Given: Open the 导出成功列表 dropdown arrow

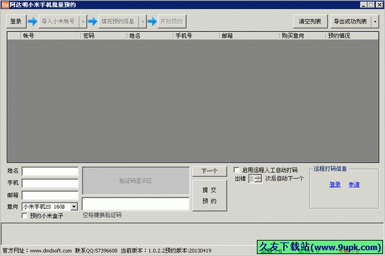Looking at the screenshot, I should 375,22.
